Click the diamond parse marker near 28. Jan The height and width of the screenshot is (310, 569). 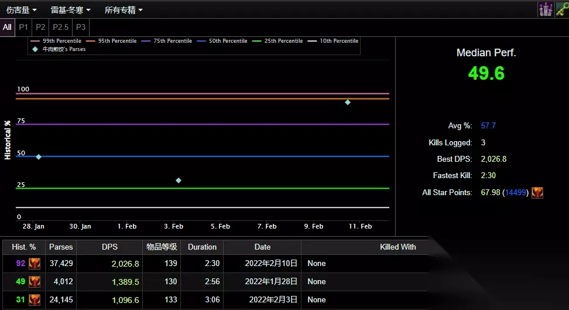(39, 157)
